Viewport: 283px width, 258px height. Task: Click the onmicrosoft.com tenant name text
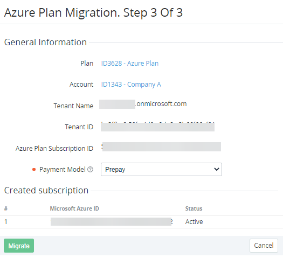[x=161, y=103]
